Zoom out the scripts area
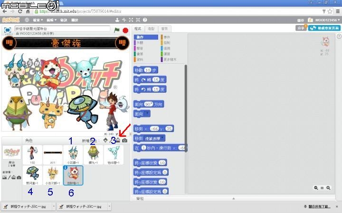Screen dimensions: 342x213 316,188
